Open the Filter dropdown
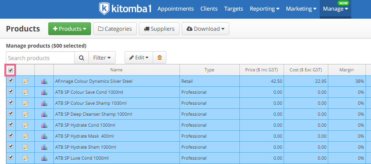This screenshot has height=164, width=371. (x=102, y=58)
